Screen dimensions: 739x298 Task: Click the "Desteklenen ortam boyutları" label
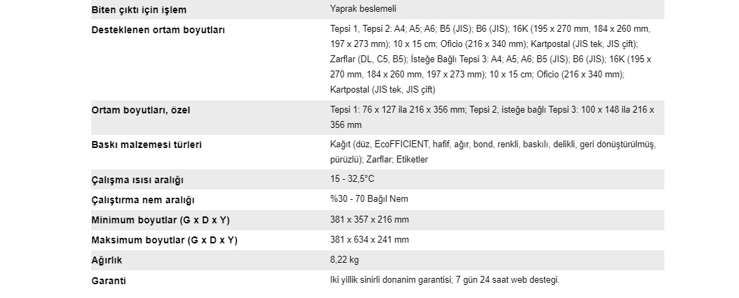pyautogui.click(x=157, y=30)
